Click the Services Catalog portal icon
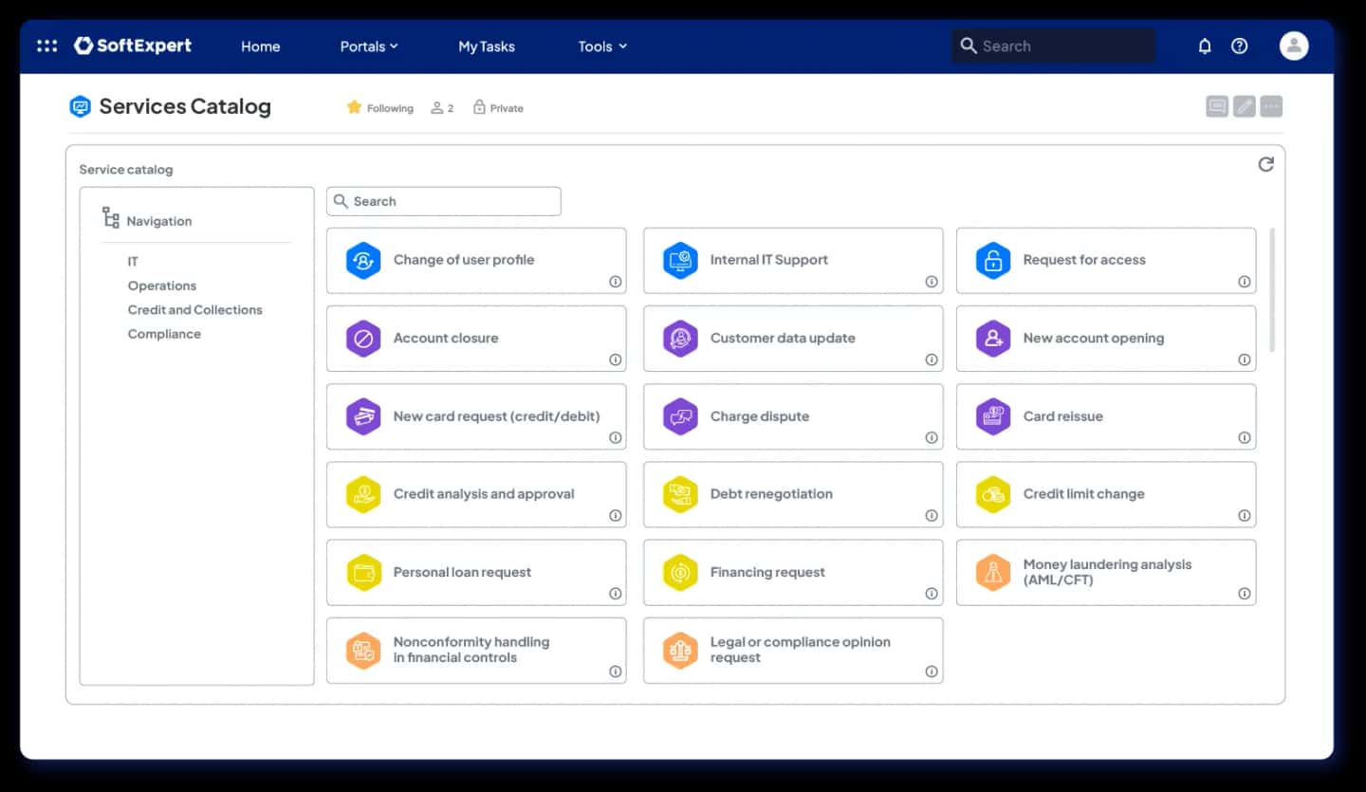 point(81,106)
